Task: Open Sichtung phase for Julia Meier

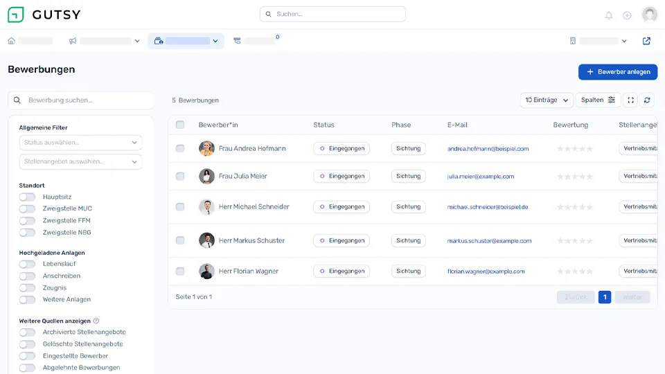Action: pos(408,176)
